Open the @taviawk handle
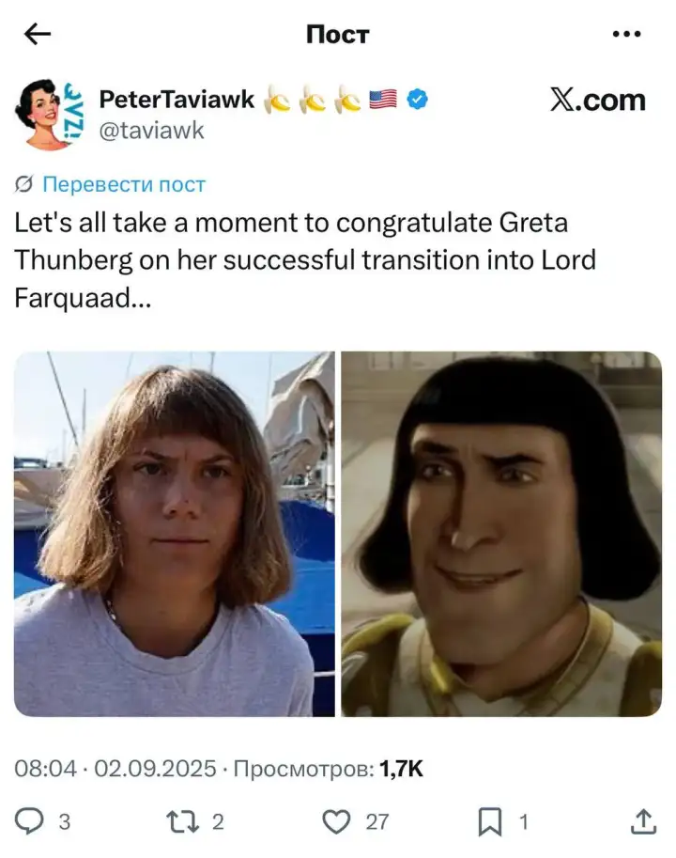Screen dimensions: 676x858 point(151,131)
